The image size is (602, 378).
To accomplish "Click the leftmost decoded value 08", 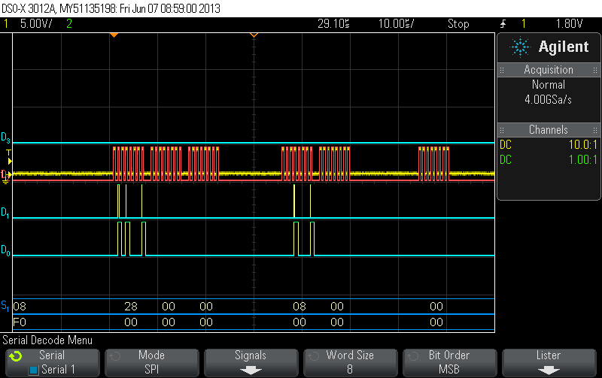I will click(20, 307).
